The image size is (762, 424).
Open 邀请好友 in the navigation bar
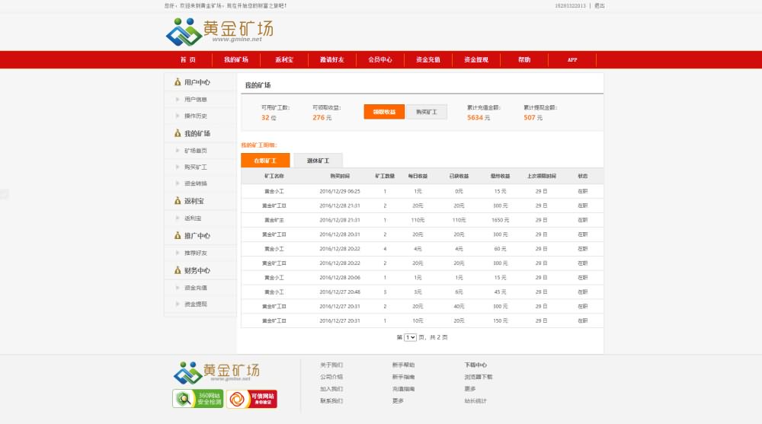[332, 59]
